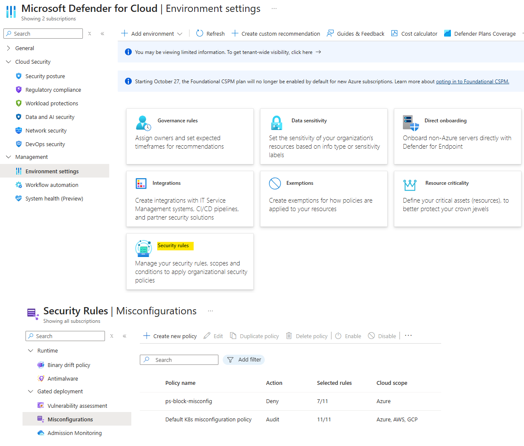
Task: Open Admission Monitoring section
Action: (x=74, y=433)
